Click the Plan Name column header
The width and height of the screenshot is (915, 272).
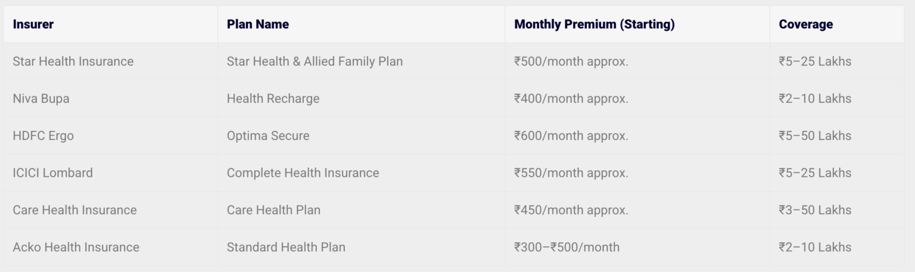click(257, 24)
